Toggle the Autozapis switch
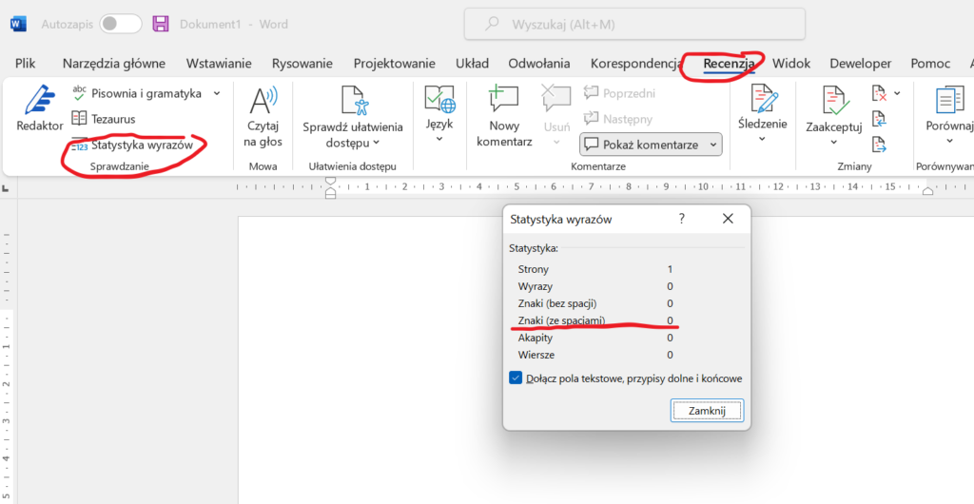Image resolution: width=974 pixels, height=504 pixels. pyautogui.click(x=121, y=24)
